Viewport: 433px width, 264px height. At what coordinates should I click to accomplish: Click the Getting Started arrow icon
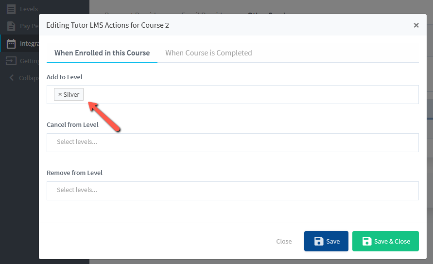[11, 61]
